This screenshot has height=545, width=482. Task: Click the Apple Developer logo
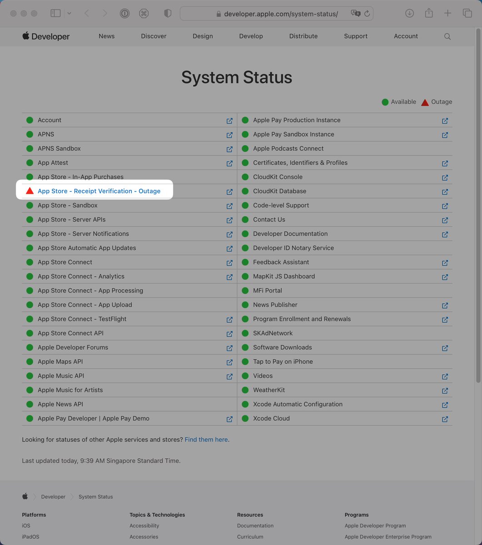(46, 36)
